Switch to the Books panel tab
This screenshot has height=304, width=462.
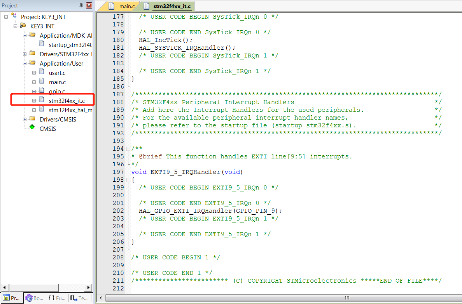pos(35,298)
